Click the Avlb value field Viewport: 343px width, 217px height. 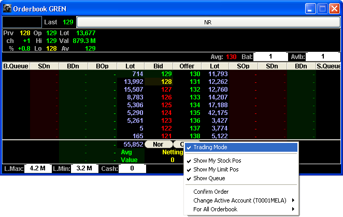tap(323, 56)
